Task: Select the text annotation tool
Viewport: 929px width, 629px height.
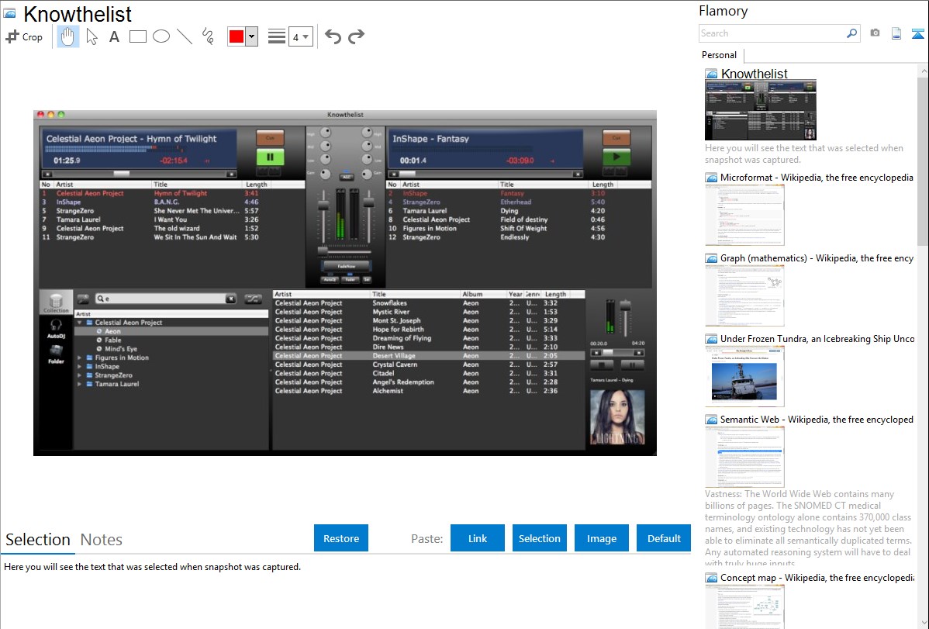Action: (114, 36)
